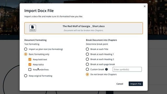Click the Import Docx File title
The height and width of the screenshot is (94, 167).
coord(39,11)
